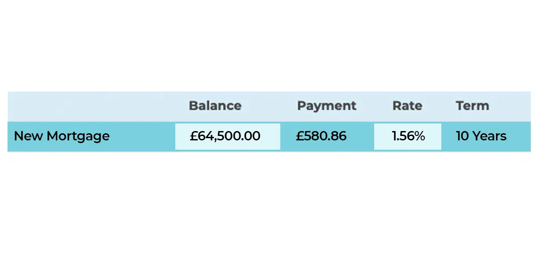This screenshot has width=541, height=271.
Task: Click the percent sign in the rate field
Action: click(x=420, y=136)
